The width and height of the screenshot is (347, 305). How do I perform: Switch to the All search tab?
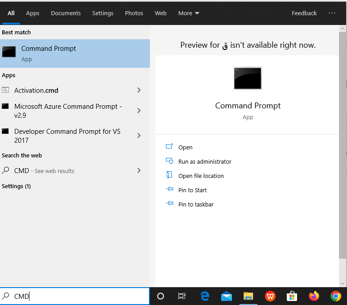coord(11,13)
